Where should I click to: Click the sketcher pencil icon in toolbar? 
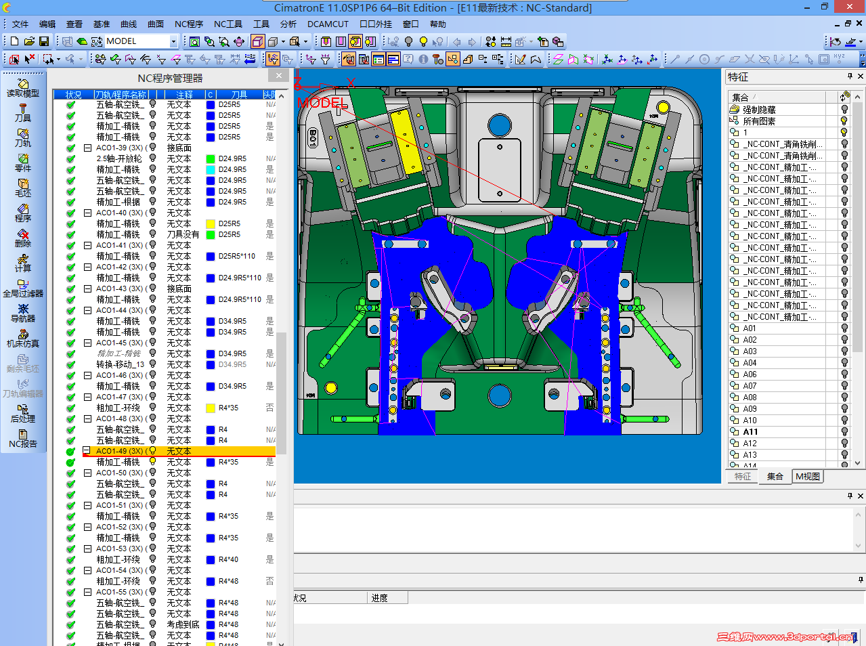[x=520, y=60]
